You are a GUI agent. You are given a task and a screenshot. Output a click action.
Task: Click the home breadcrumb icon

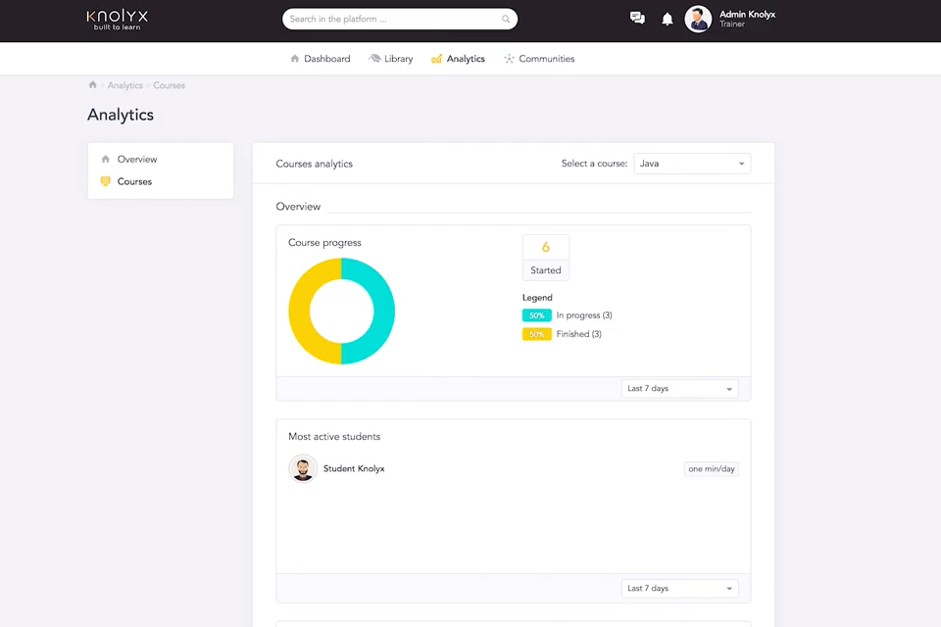tap(92, 84)
